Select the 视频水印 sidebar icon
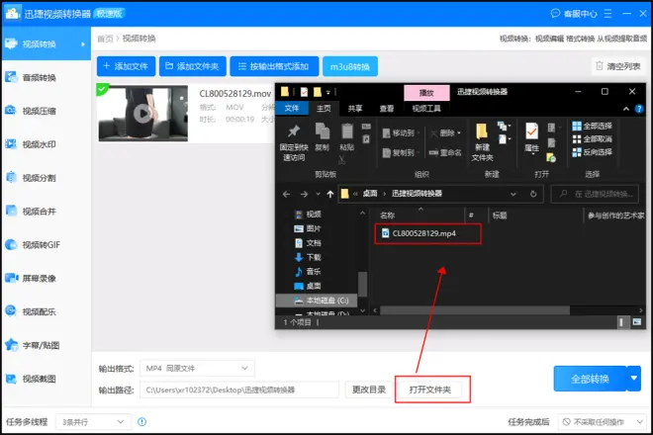 pos(11,144)
